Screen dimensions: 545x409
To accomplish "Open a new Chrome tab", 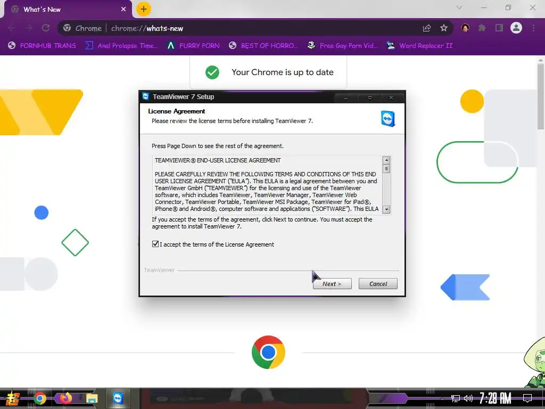I will click(x=144, y=10).
